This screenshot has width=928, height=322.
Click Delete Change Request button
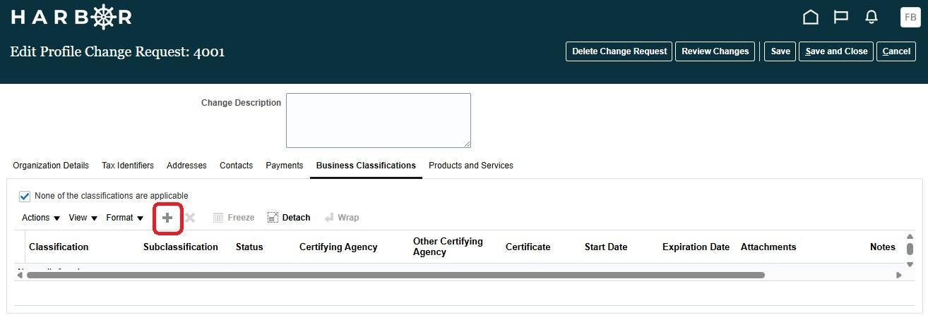point(619,51)
